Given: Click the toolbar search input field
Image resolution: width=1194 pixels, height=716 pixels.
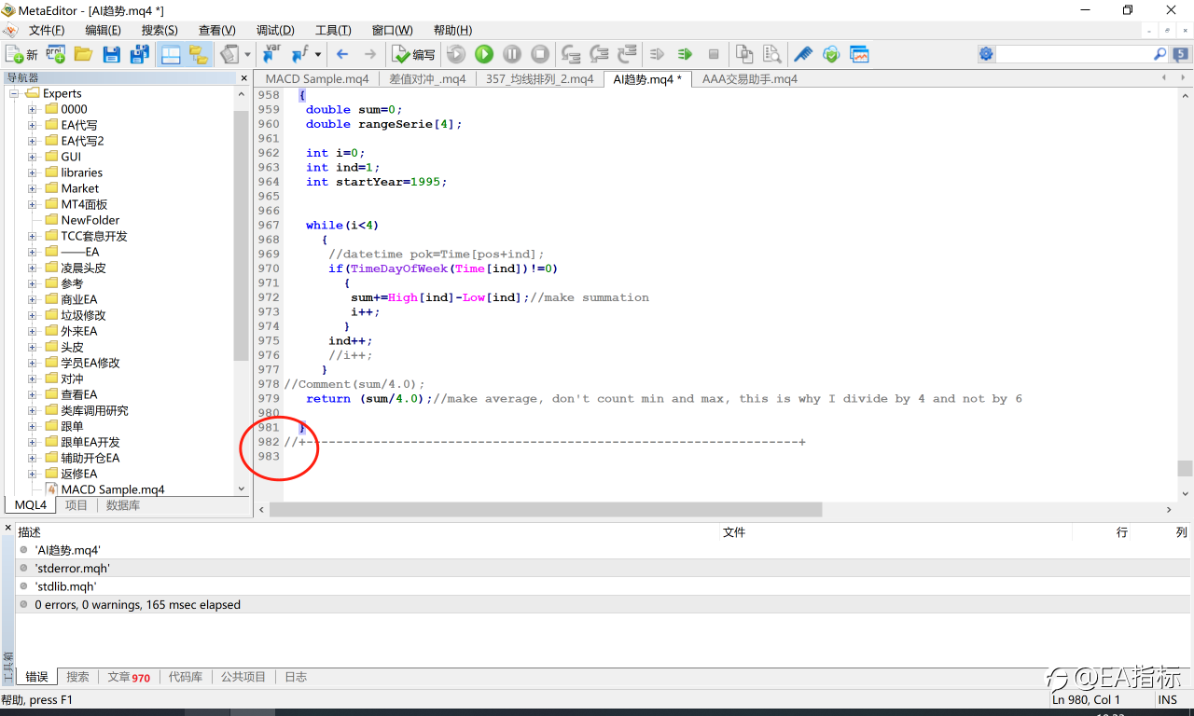Looking at the screenshot, I should [1074, 55].
